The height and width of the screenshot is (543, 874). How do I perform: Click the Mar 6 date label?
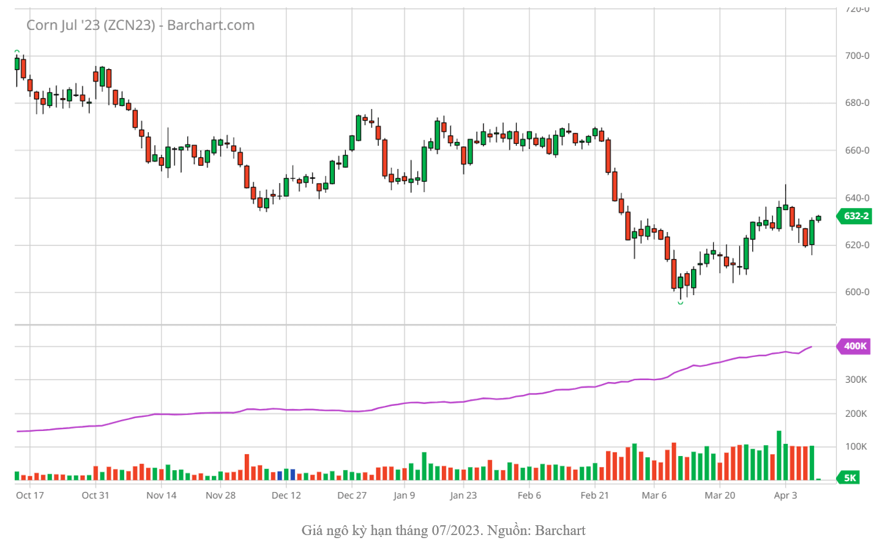coord(654,495)
